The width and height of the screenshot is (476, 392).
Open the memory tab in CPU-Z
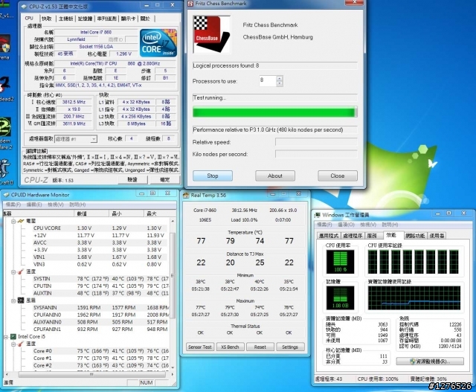tap(85, 19)
